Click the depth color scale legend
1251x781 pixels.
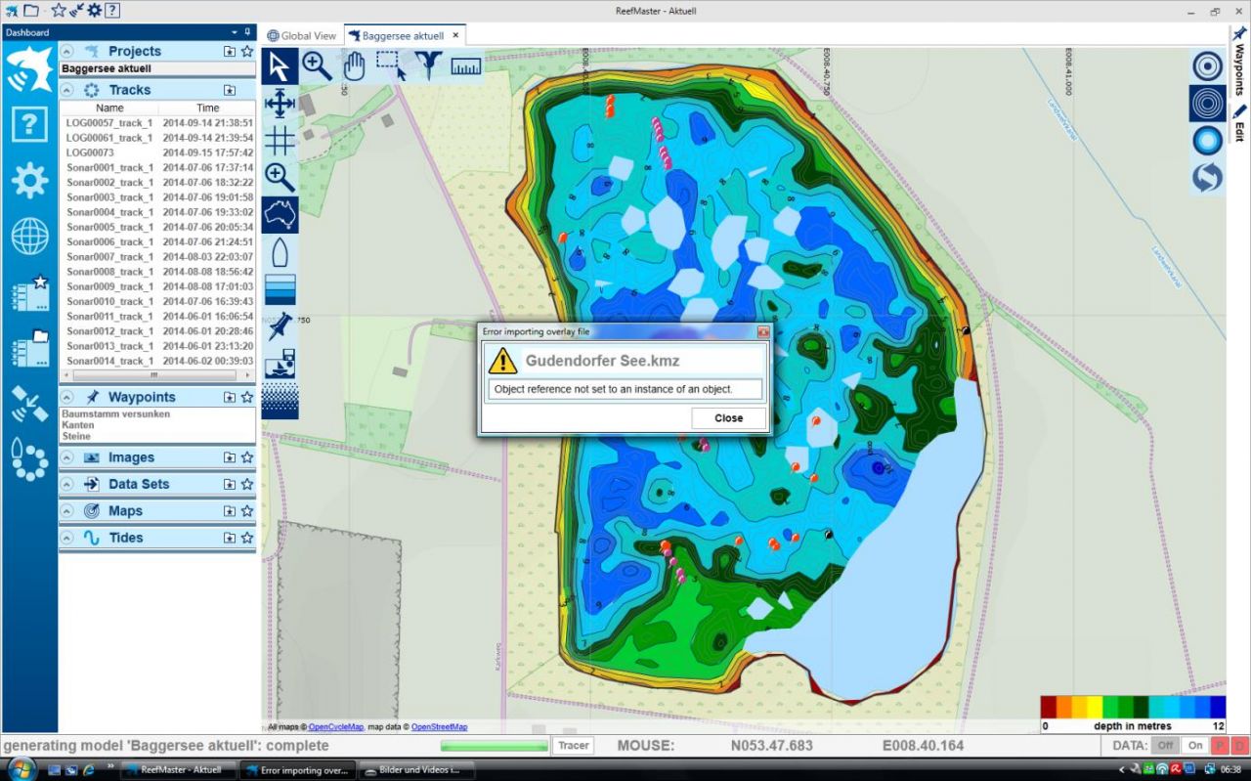pos(1133,707)
